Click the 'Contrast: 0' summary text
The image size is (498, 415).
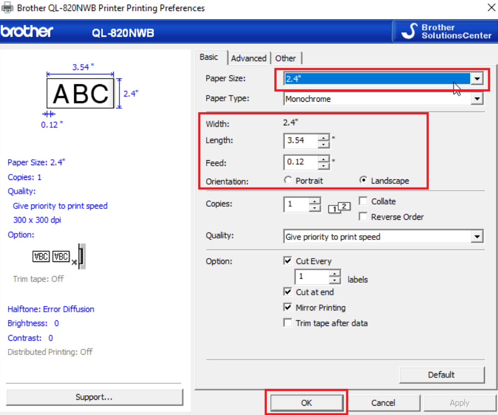(30, 338)
